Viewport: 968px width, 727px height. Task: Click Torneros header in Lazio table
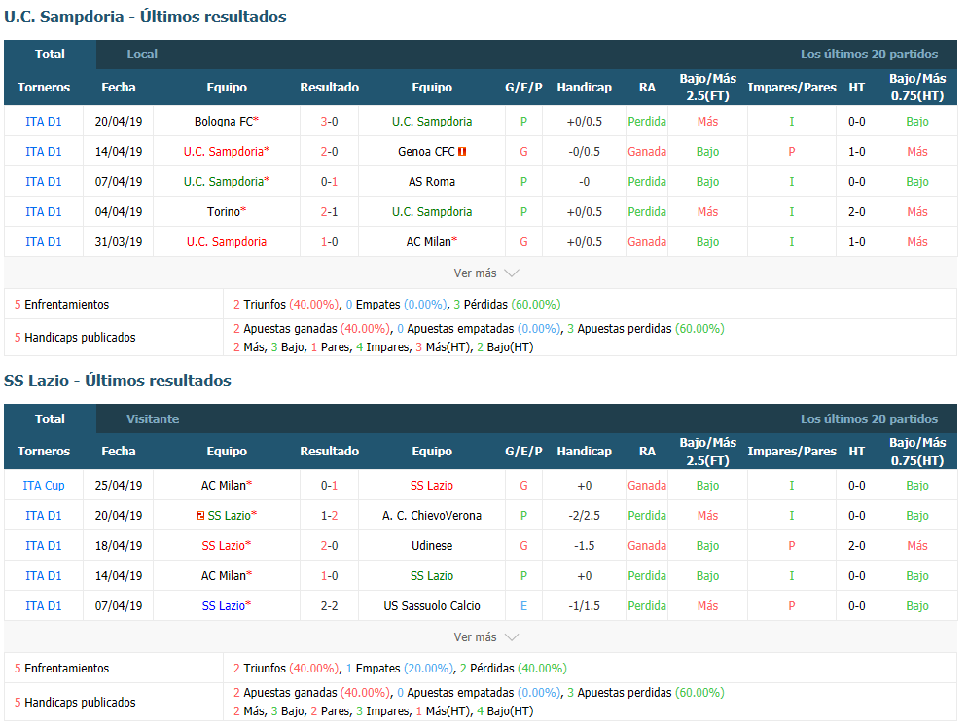point(43,451)
